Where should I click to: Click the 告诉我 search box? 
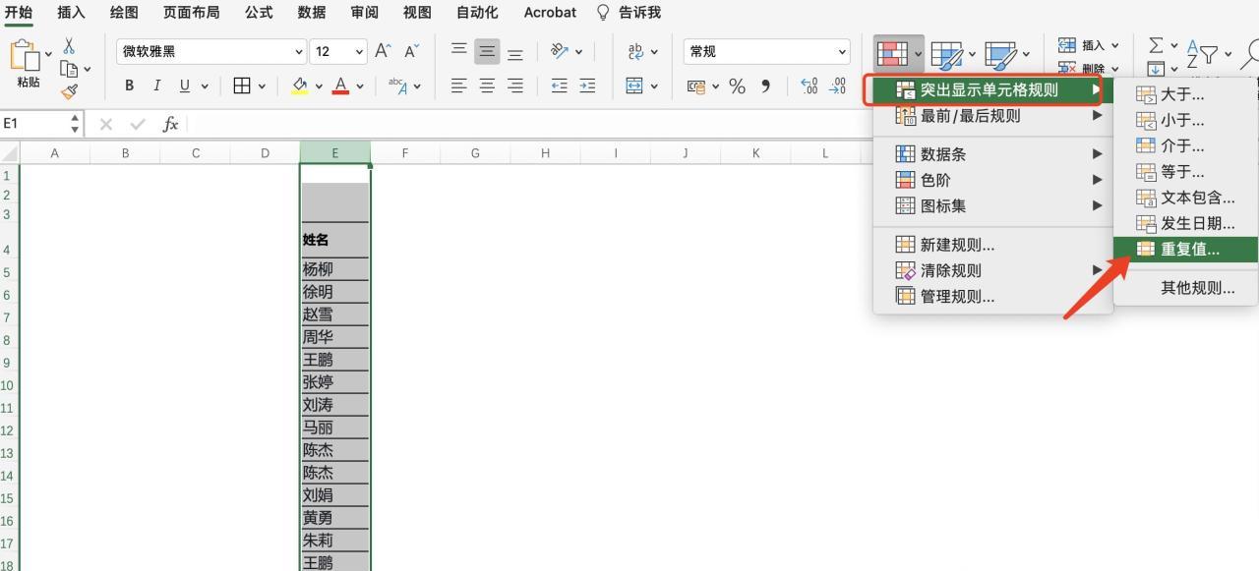click(629, 13)
